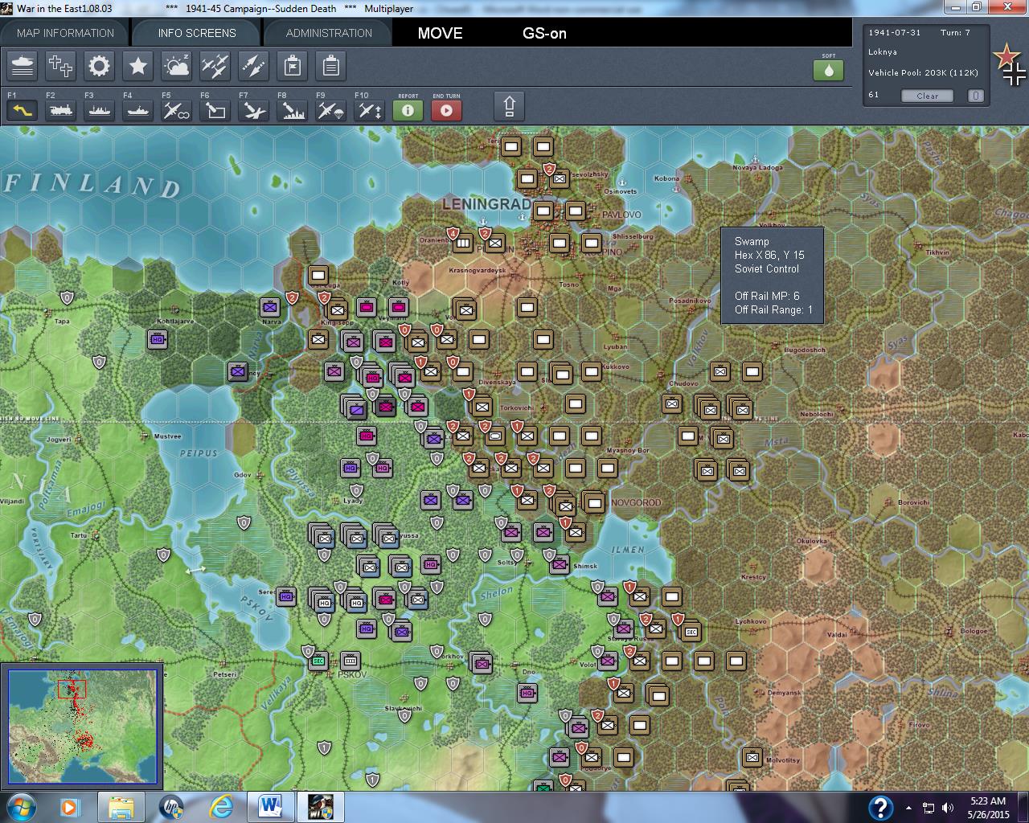
Task: Click the 0 button beside Clear
Action: [975, 96]
